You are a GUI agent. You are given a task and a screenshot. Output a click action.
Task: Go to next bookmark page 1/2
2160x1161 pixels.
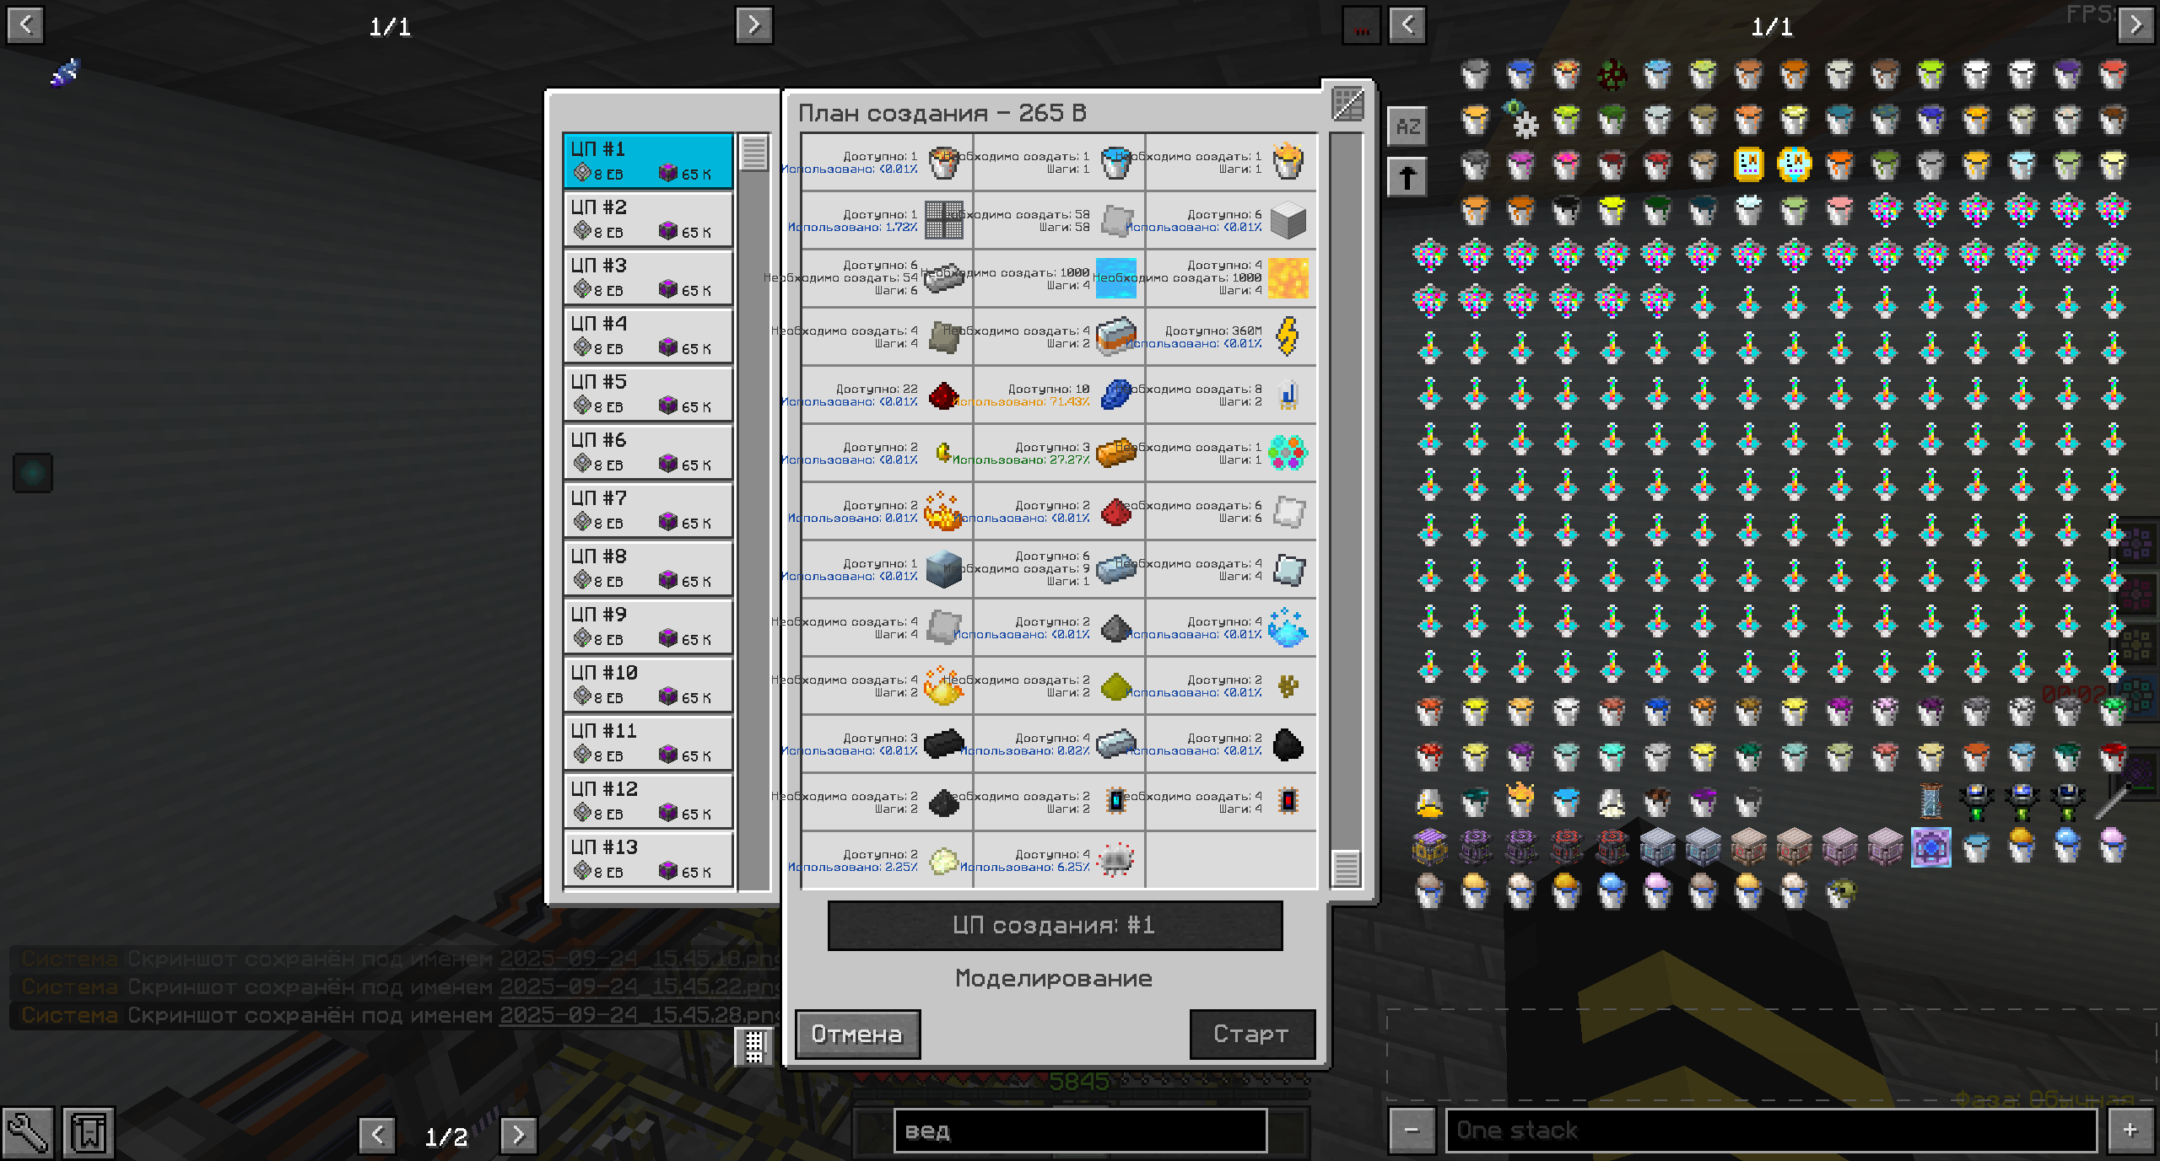518,1135
